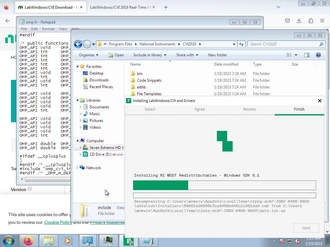The width and height of the screenshot is (330, 247).
Task: Click the change view icon
Action: [x=289, y=55]
